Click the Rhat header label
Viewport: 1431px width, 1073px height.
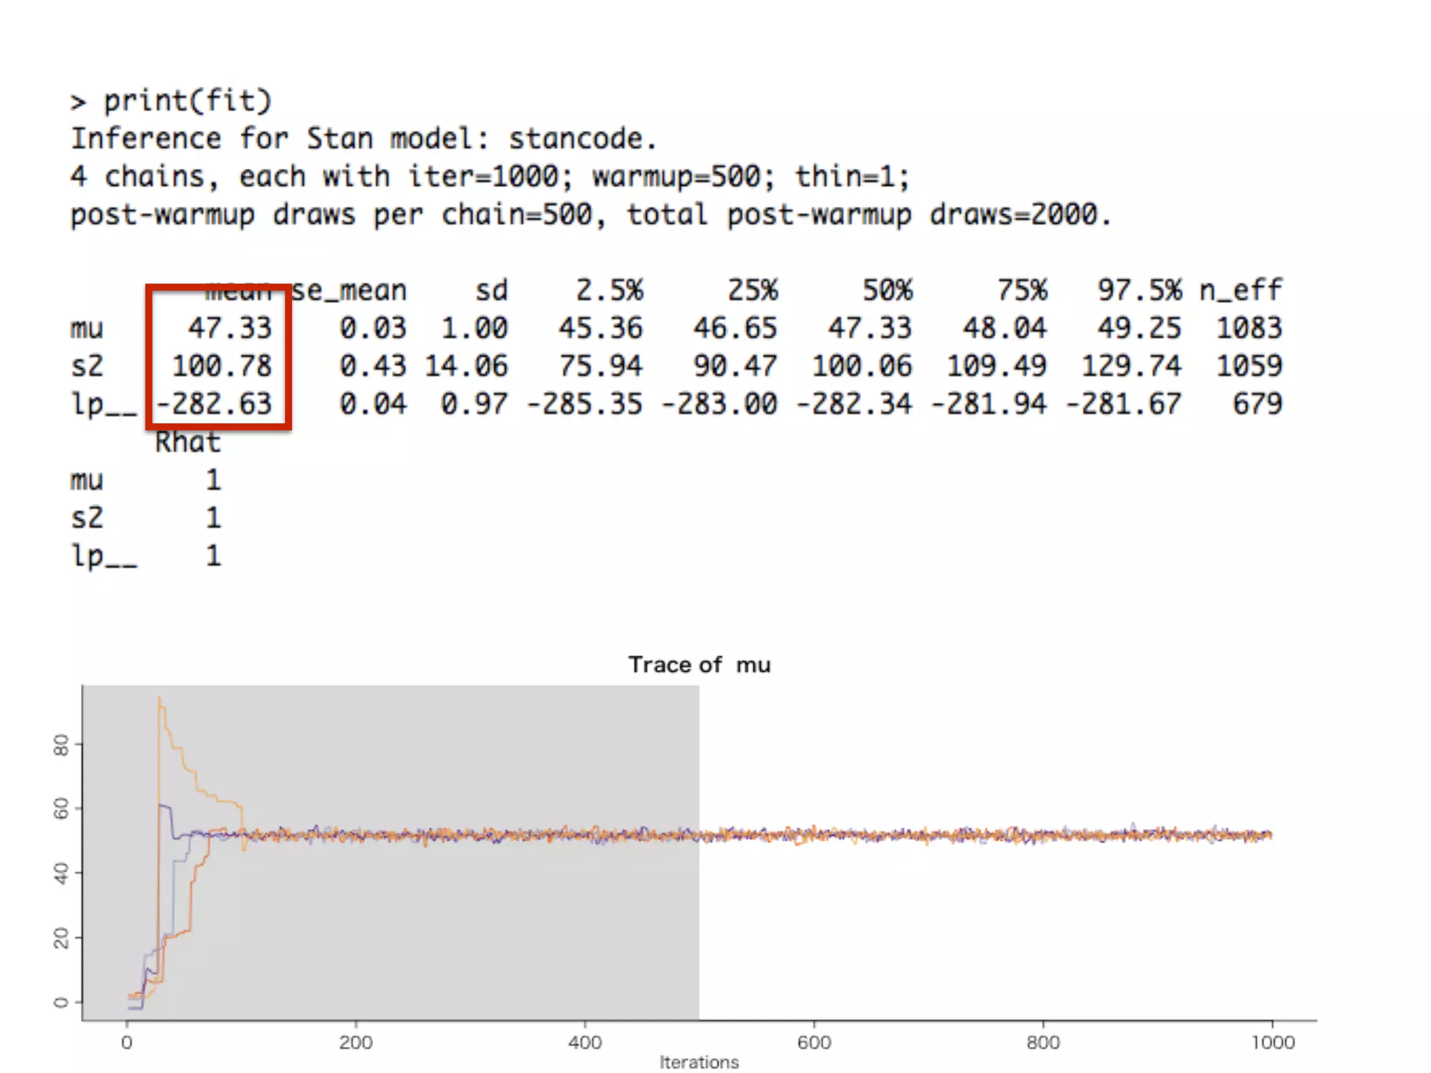(x=187, y=442)
